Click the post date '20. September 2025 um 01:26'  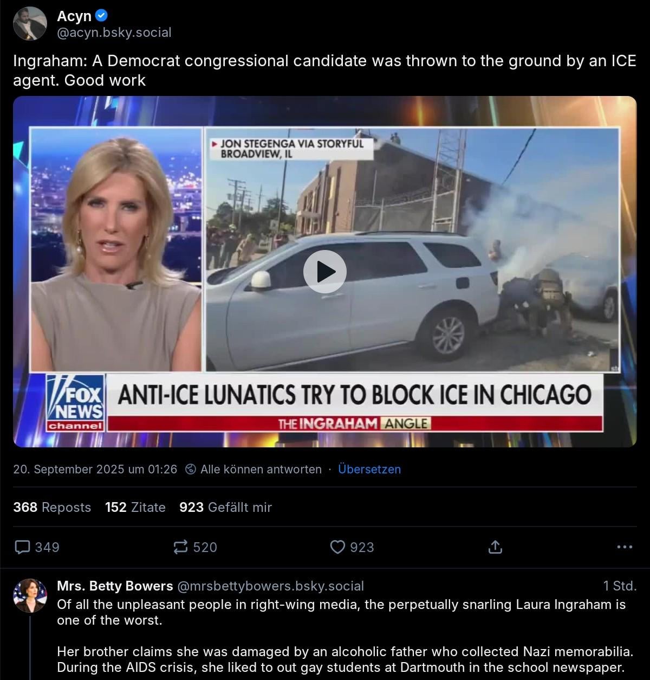click(x=95, y=469)
